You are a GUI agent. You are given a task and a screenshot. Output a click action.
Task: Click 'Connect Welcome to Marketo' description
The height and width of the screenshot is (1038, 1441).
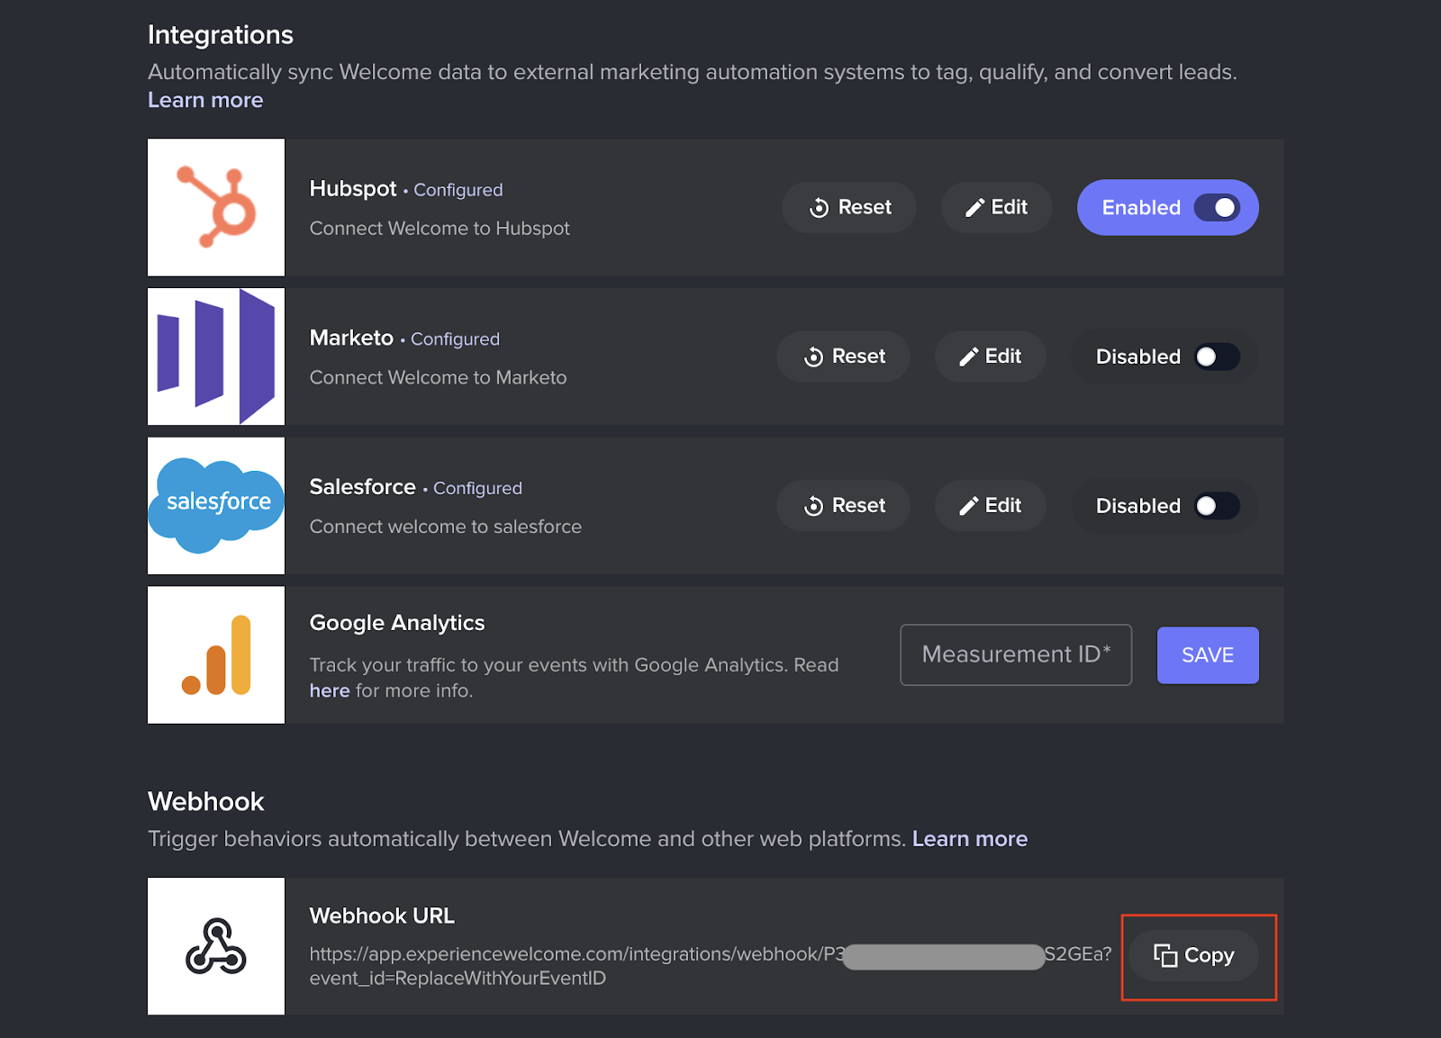point(438,378)
